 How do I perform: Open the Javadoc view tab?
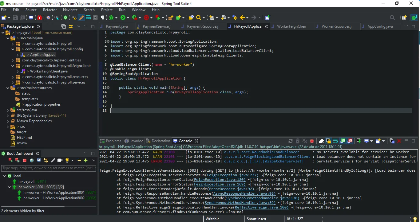click(134, 141)
